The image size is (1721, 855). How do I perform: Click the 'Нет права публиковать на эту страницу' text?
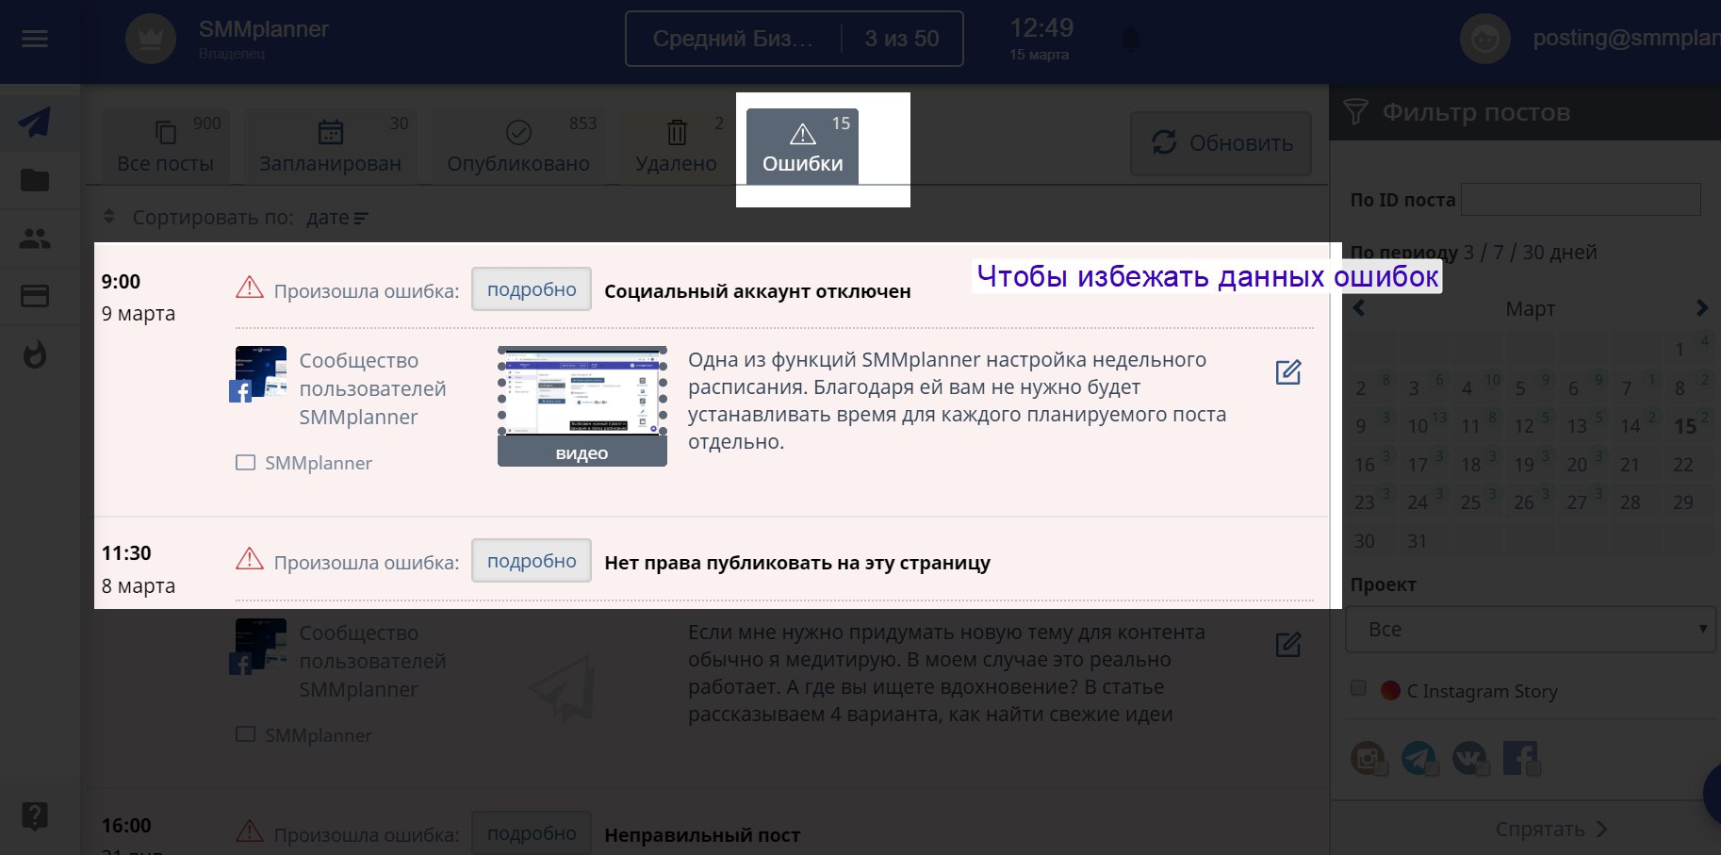tap(797, 563)
